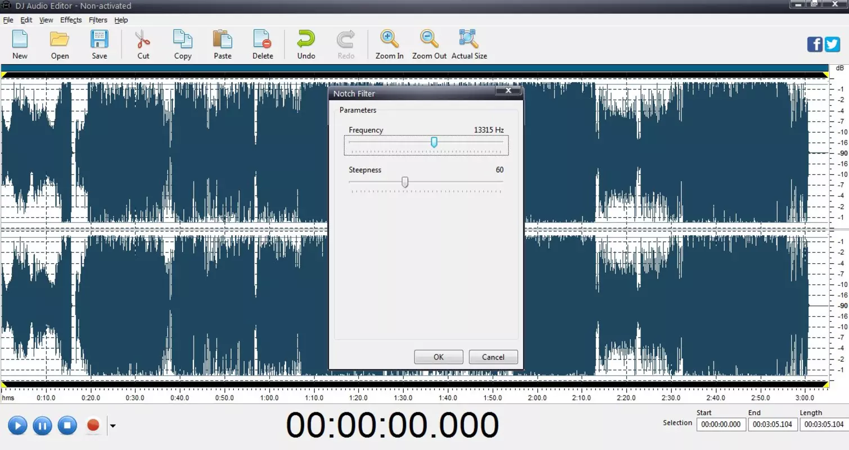The height and width of the screenshot is (450, 849).
Task: Click the 1:00.0 mark on the time ruler
Action: pyautogui.click(x=269, y=398)
